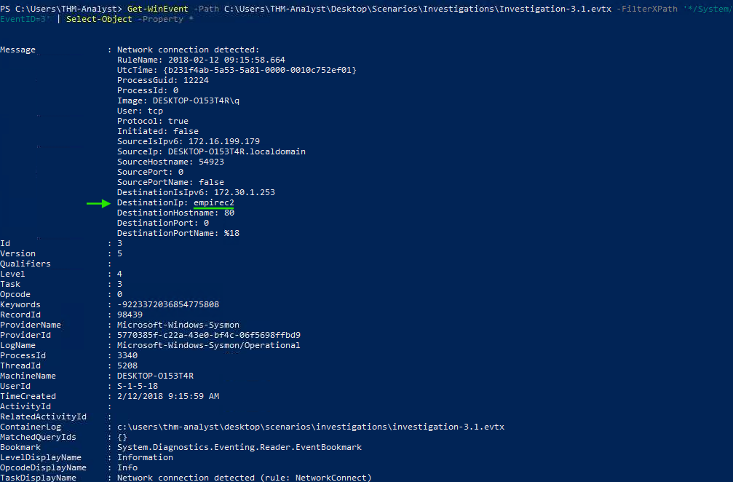Click the UserId value S-1-5-18

[138, 387]
